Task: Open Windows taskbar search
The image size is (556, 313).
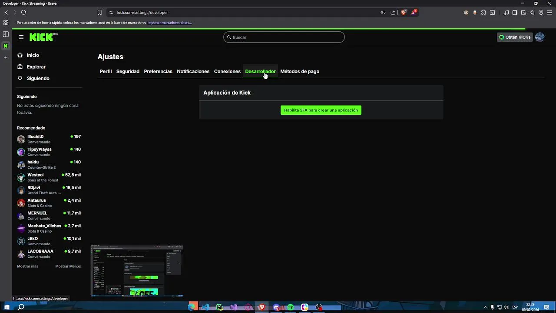Action: 20,307
